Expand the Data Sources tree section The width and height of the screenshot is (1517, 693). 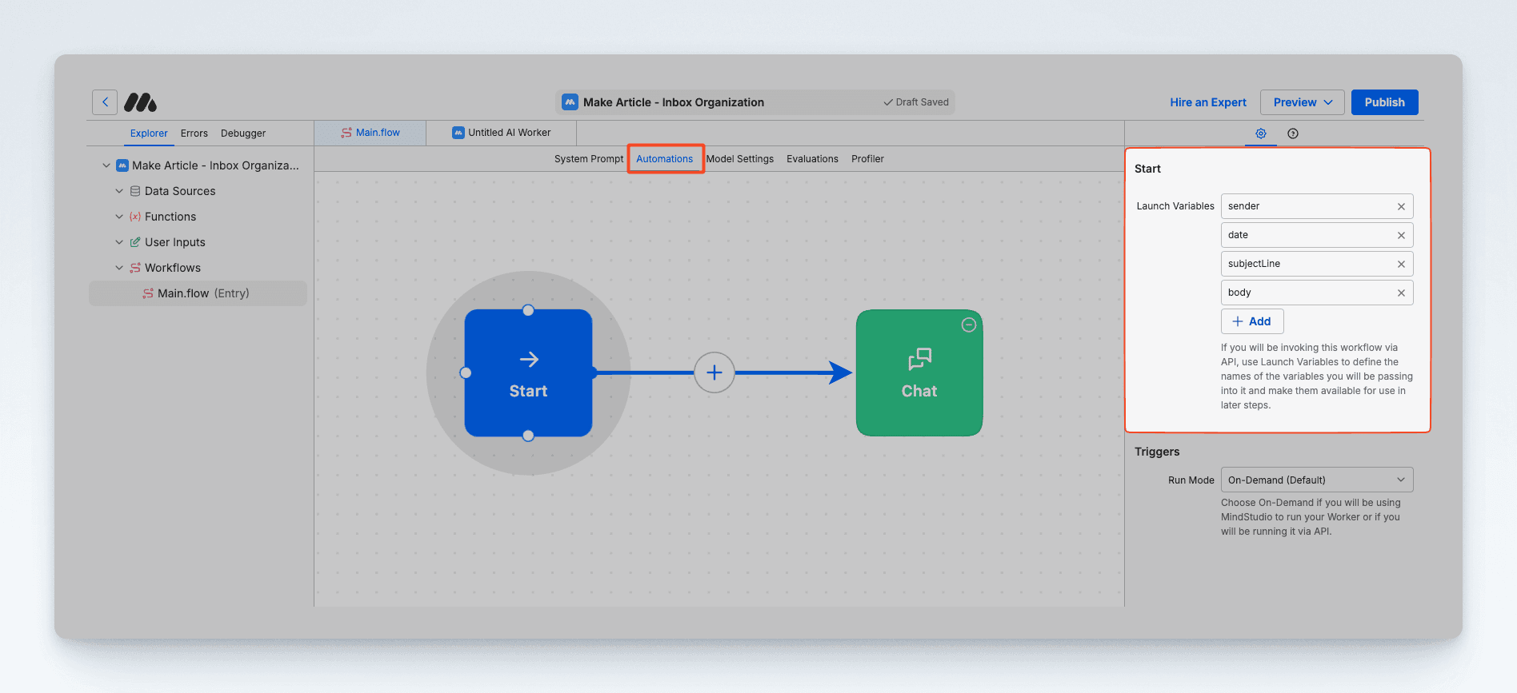click(x=119, y=191)
